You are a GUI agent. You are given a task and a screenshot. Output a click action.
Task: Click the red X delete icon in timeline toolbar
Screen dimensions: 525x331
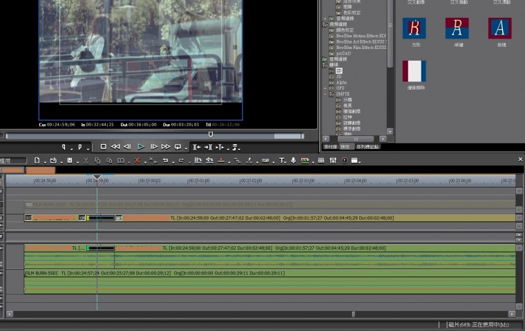pos(137,161)
